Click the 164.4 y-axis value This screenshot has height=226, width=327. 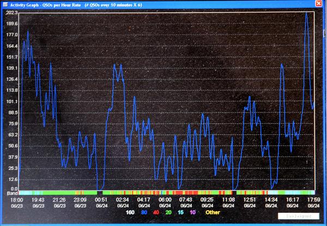tap(11, 46)
